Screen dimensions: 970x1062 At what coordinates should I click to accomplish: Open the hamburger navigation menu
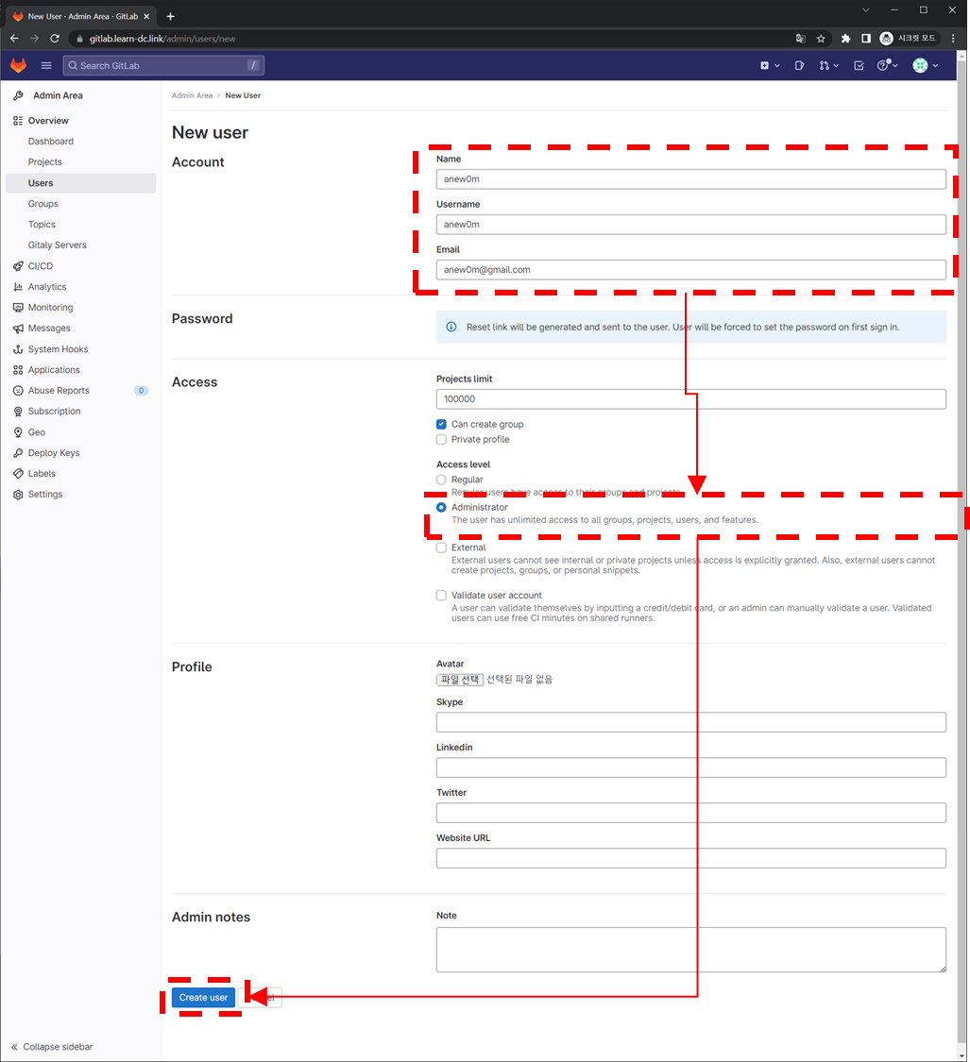point(46,65)
